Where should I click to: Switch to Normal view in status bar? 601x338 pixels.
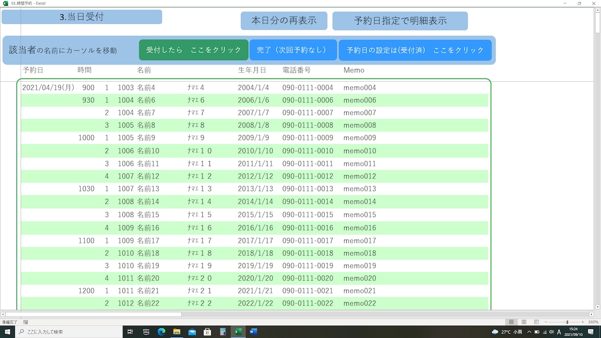(511, 322)
